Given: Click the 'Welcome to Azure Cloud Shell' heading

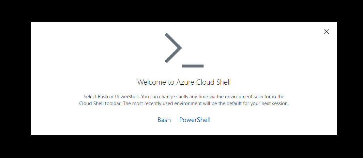Looking at the screenshot, I should click(x=184, y=82).
